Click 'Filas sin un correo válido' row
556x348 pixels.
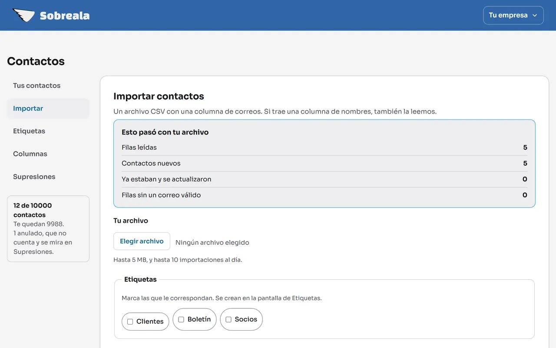[x=324, y=195]
